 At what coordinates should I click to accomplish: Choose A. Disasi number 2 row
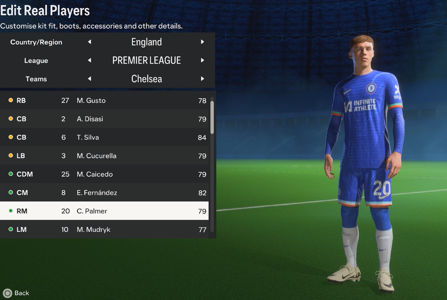coord(104,119)
